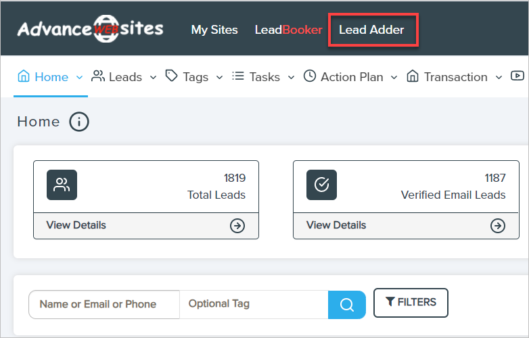Click the Verified Email Leads checkmark icon

pyautogui.click(x=321, y=185)
